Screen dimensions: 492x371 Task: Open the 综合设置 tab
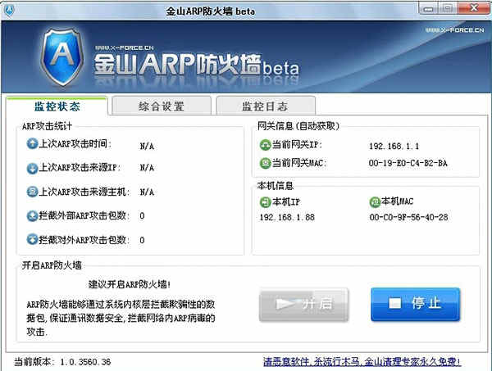click(162, 106)
